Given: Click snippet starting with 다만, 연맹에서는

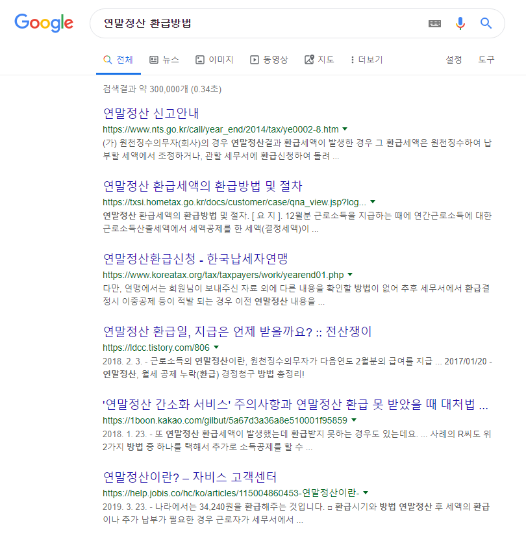Looking at the screenshot, I should [x=296, y=295].
